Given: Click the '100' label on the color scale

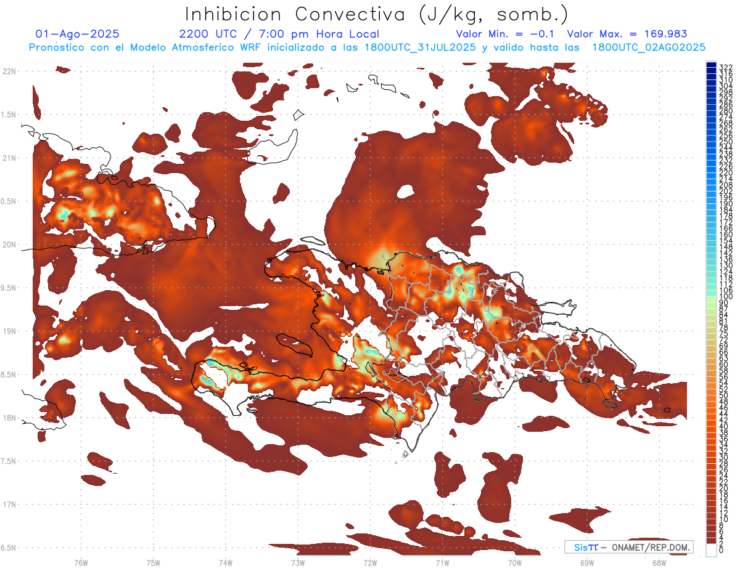Looking at the screenshot, I should coord(726,297).
